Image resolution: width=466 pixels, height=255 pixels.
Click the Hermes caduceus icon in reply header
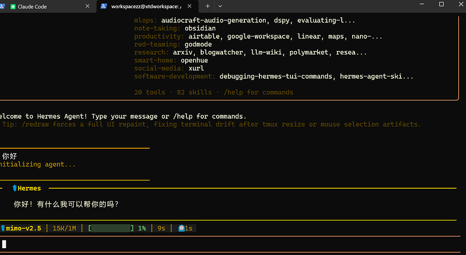click(x=15, y=188)
